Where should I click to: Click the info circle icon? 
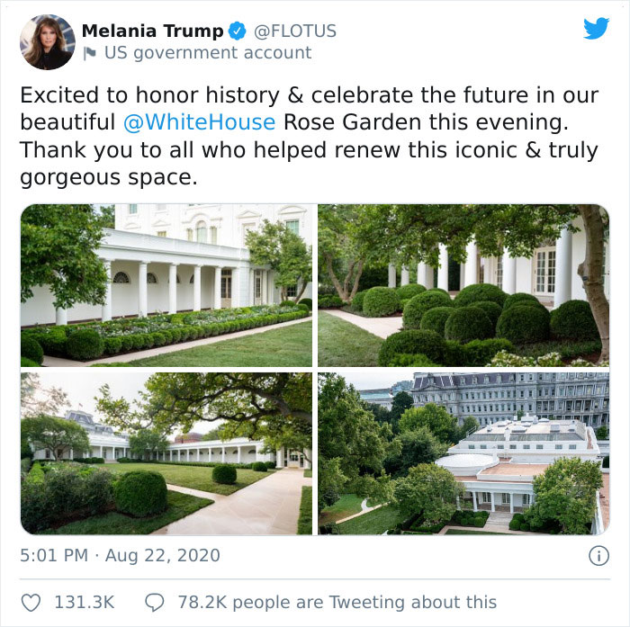coord(598,556)
